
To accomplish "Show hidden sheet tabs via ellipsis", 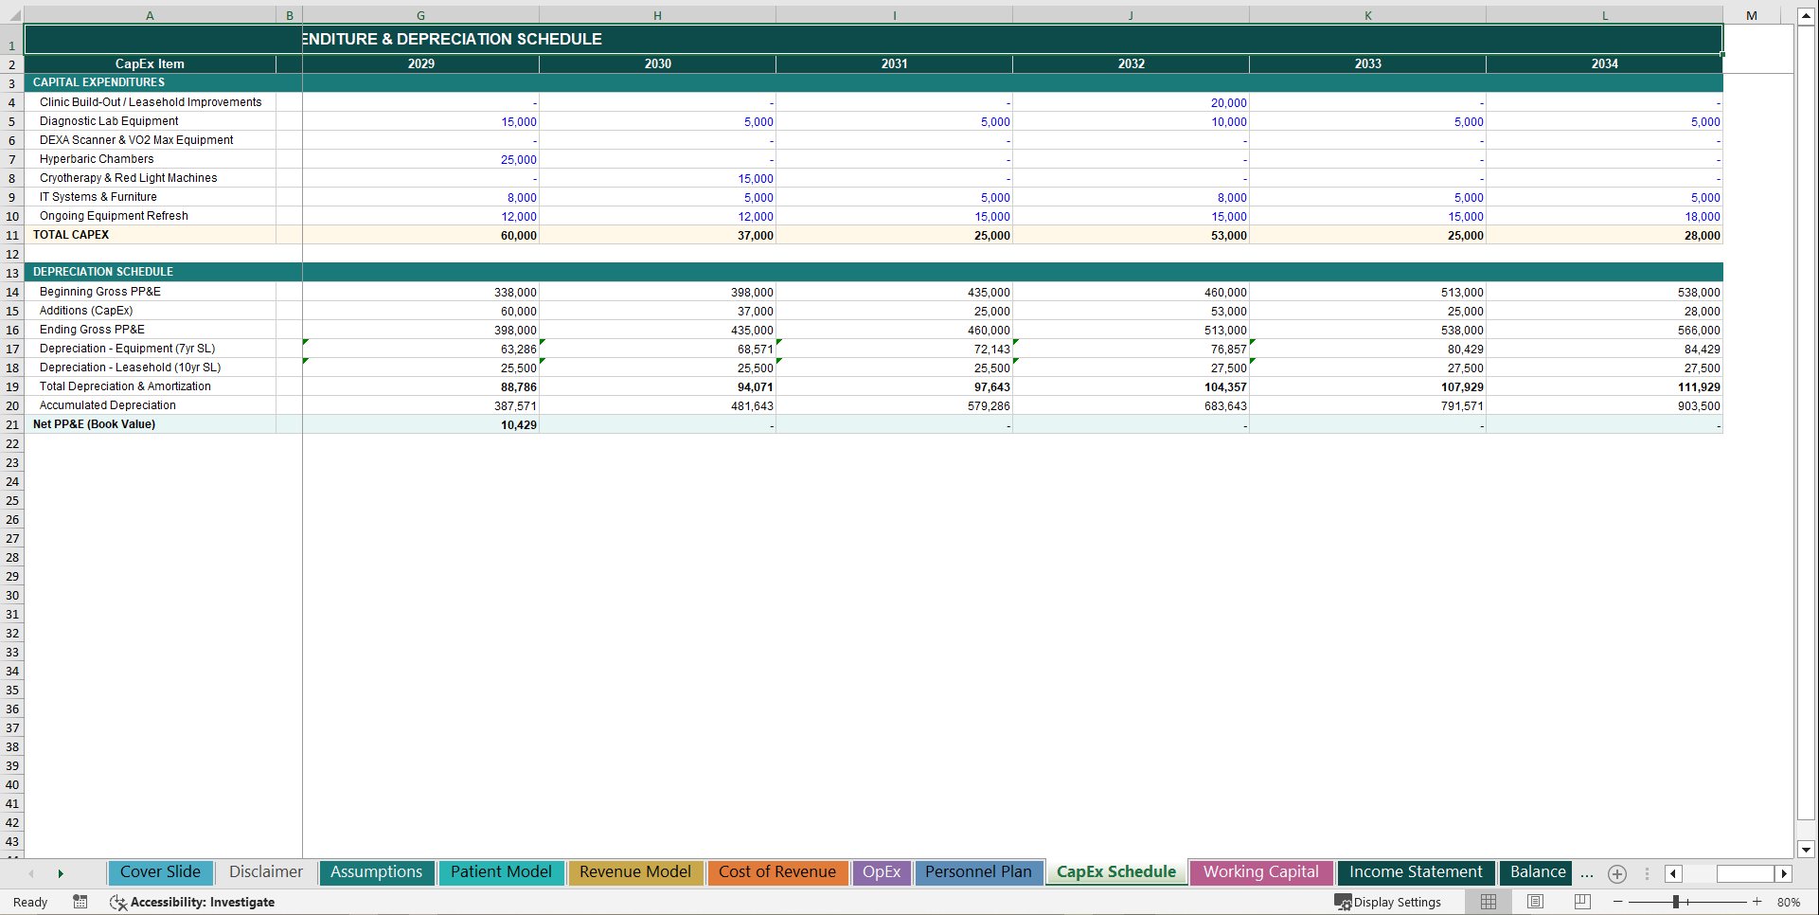I will [x=1586, y=873].
